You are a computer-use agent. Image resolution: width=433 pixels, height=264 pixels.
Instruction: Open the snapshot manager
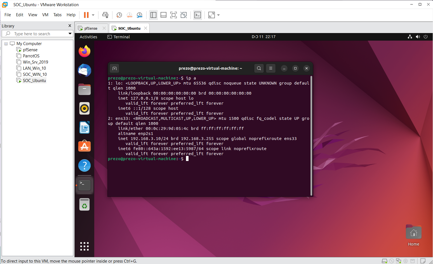139,15
